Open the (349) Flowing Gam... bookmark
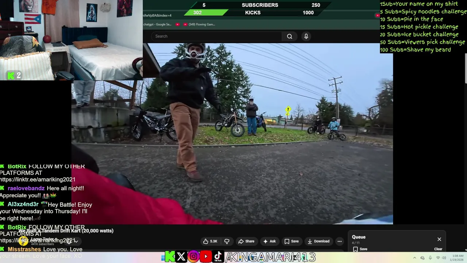 (199, 24)
